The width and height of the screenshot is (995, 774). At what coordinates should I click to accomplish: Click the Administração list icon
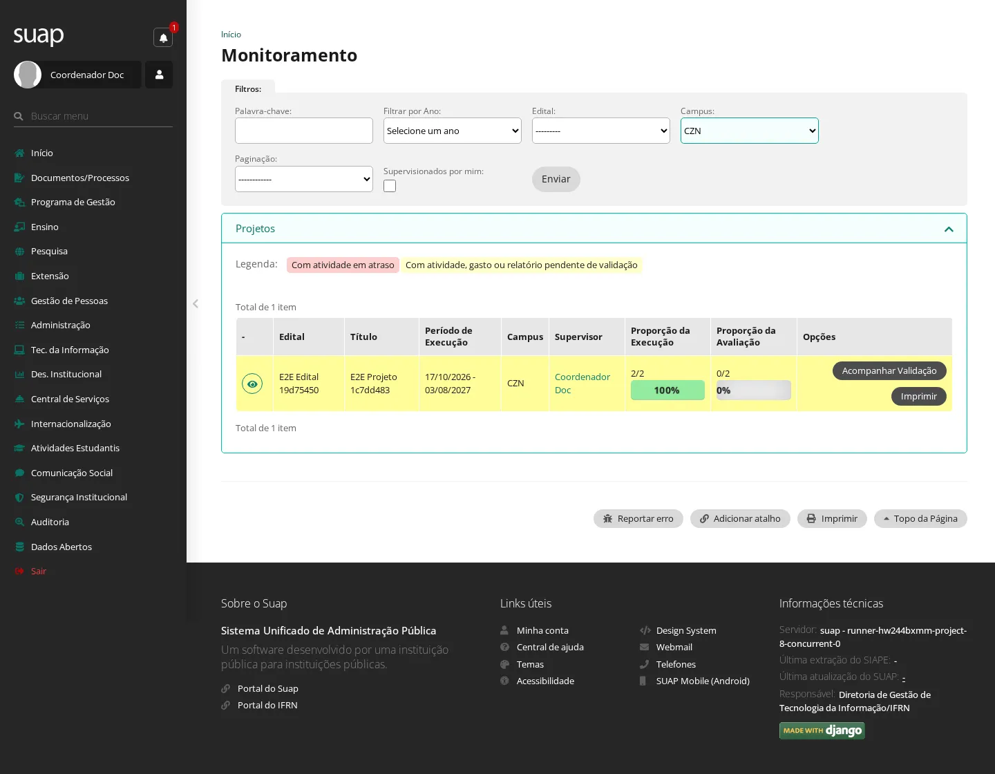point(19,325)
